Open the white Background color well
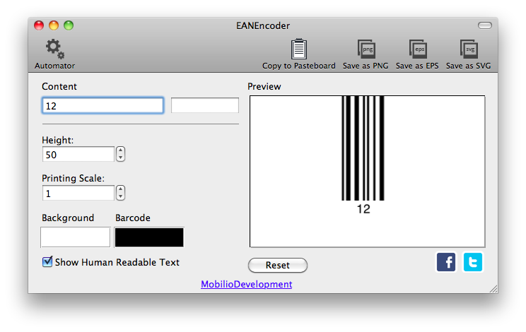Viewport: 526px width, 332px height. 76,237
